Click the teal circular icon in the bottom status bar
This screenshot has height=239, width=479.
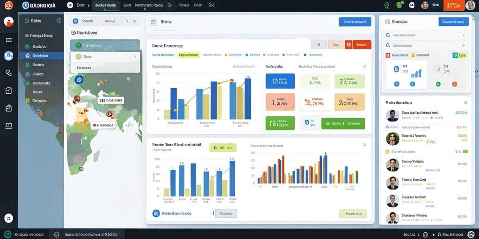pyautogui.click(x=8, y=234)
